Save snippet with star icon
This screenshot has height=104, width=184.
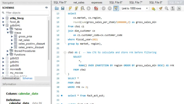(x=153, y=9)
